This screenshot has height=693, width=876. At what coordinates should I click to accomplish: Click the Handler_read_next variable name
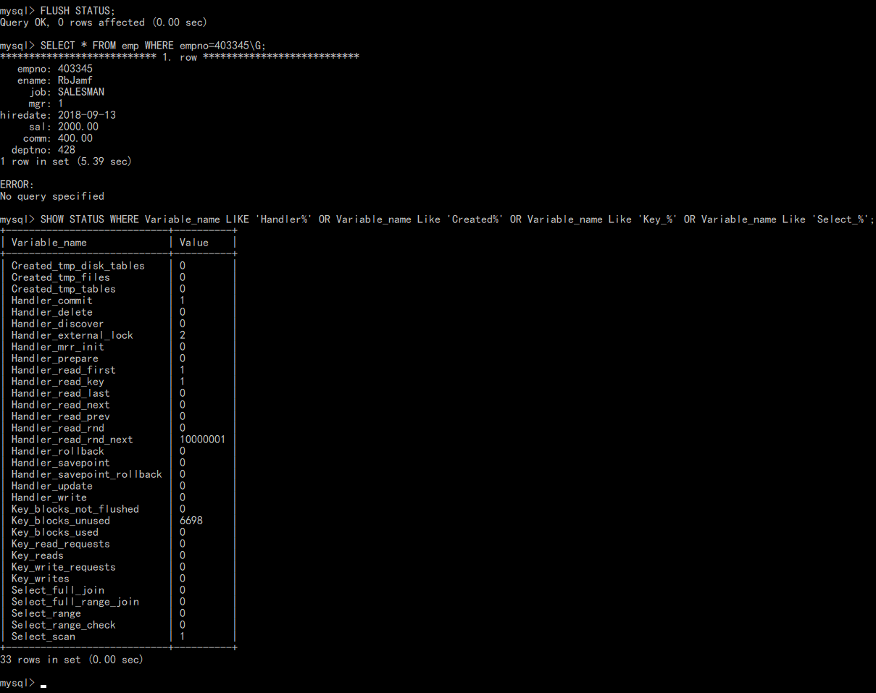point(60,405)
